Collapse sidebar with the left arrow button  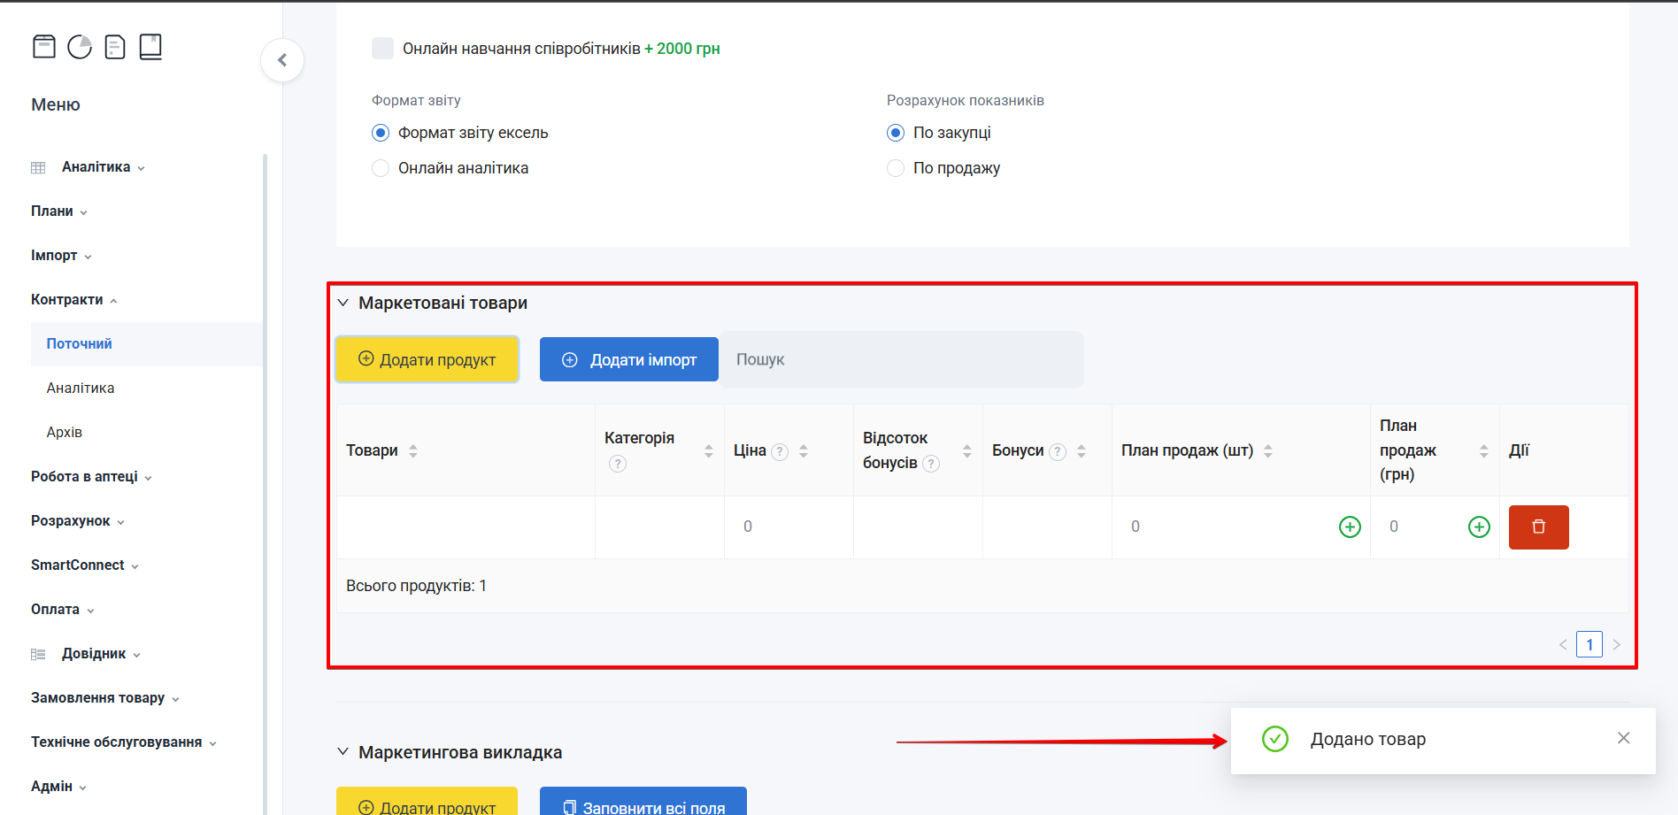[x=282, y=60]
